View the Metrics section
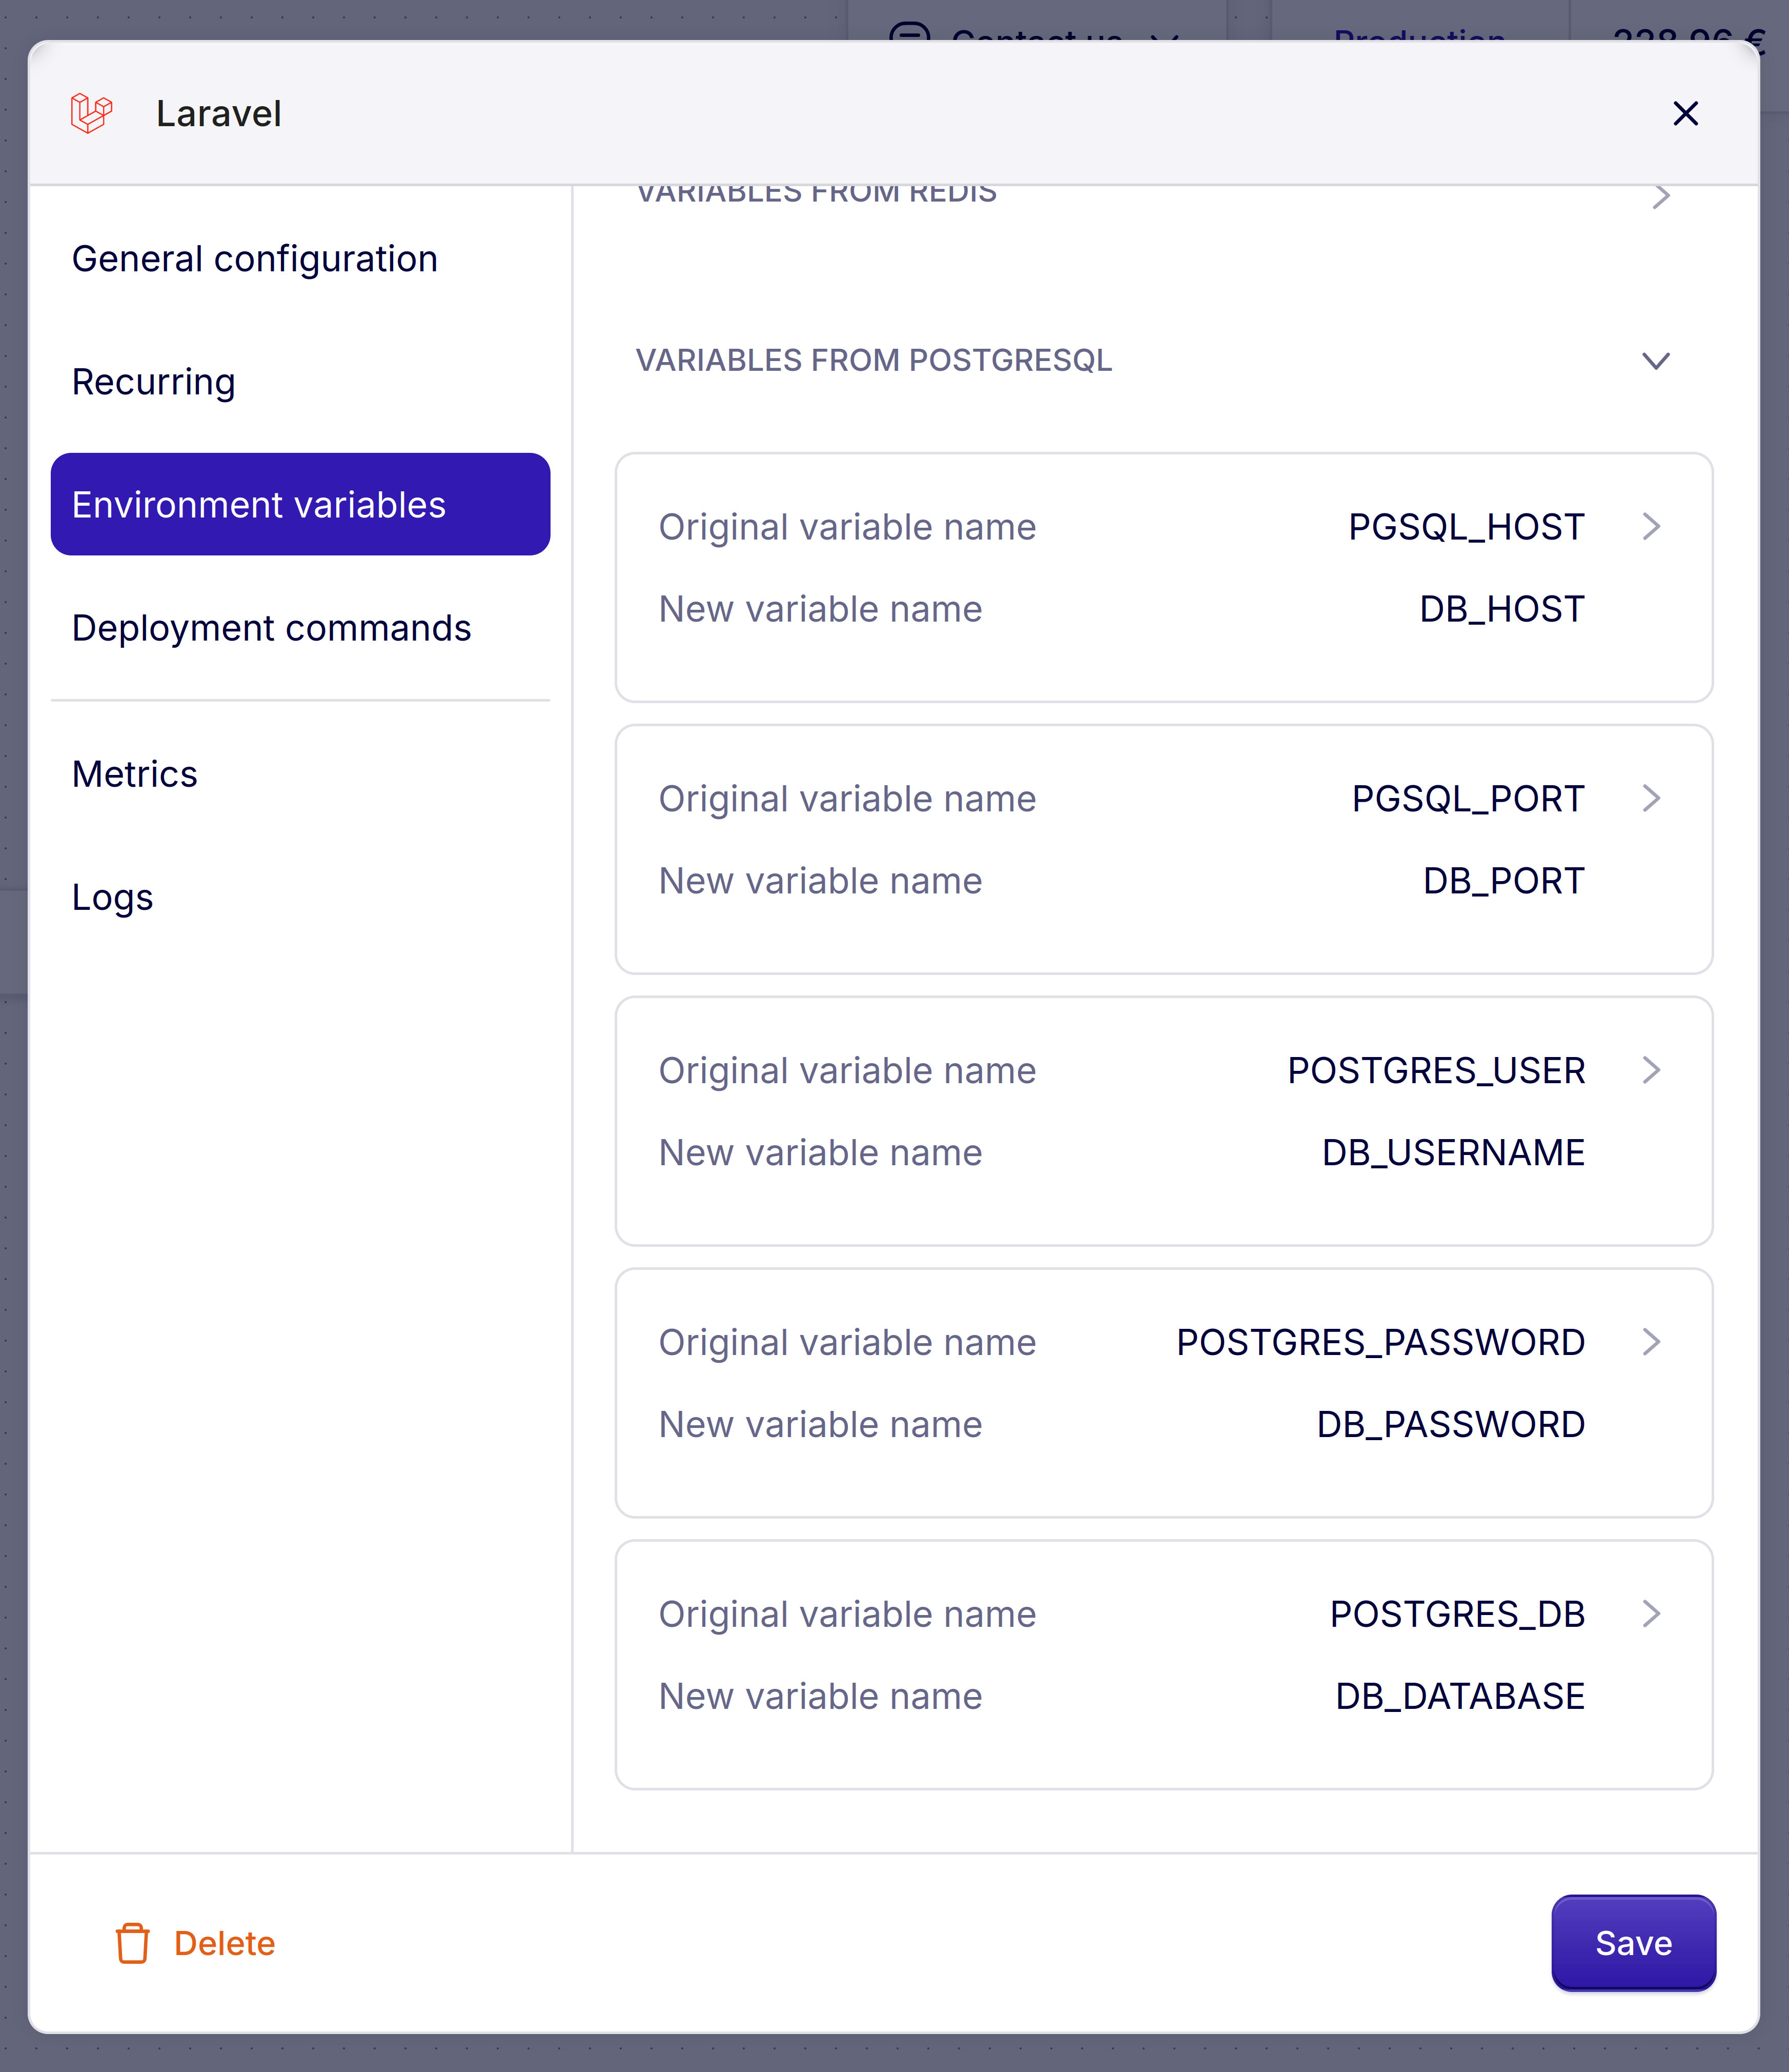 [x=135, y=774]
